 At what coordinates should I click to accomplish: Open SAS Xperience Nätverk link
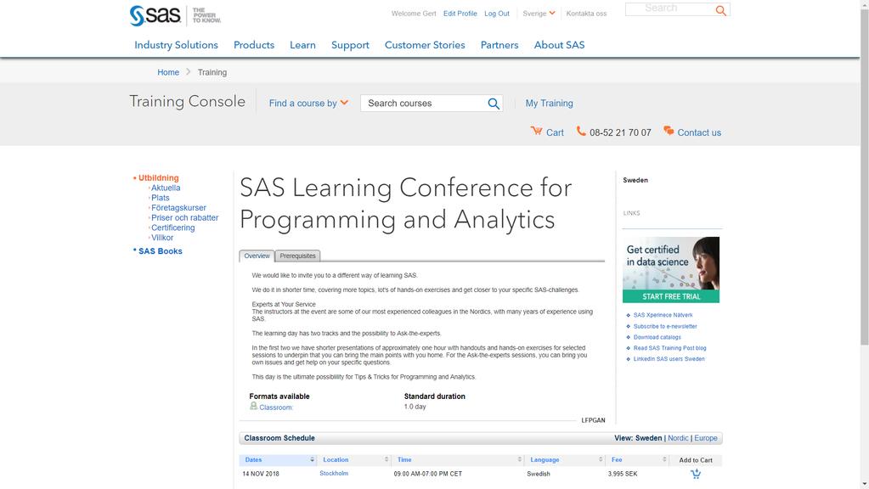coord(663,315)
